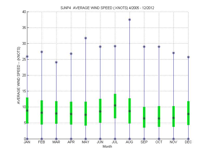Screen dimensions: 208x156
Task: Click the SEP mean wind speed marker
Action: (144, 119)
